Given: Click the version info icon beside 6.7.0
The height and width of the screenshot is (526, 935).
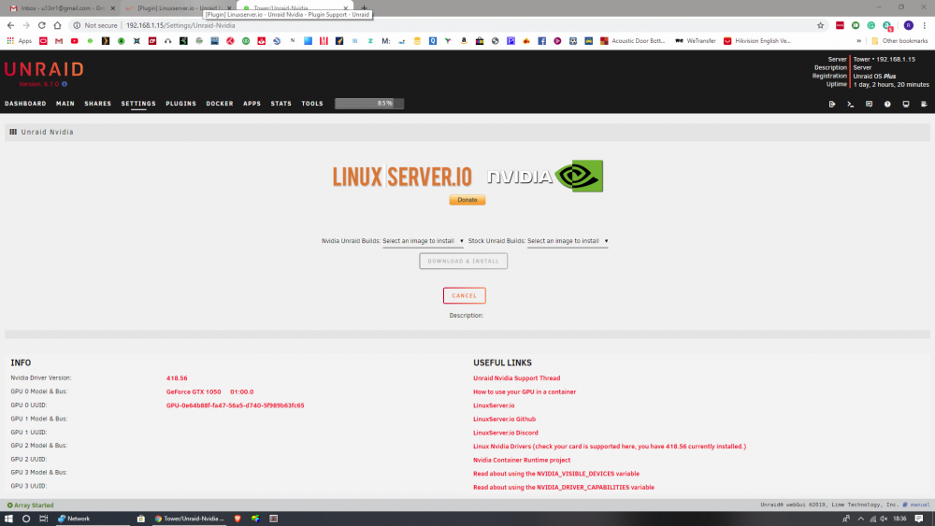Looking at the screenshot, I should click(x=65, y=84).
